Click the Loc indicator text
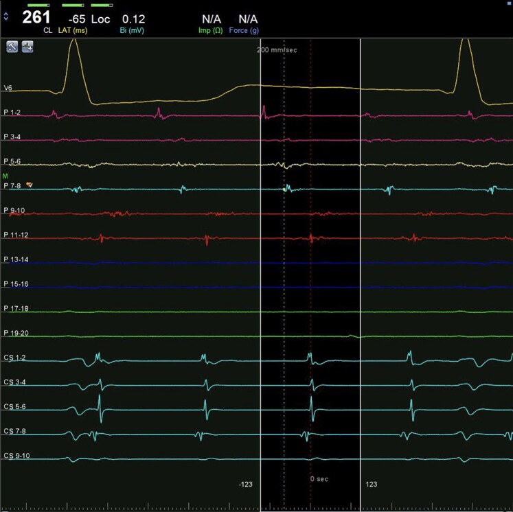 pos(100,19)
